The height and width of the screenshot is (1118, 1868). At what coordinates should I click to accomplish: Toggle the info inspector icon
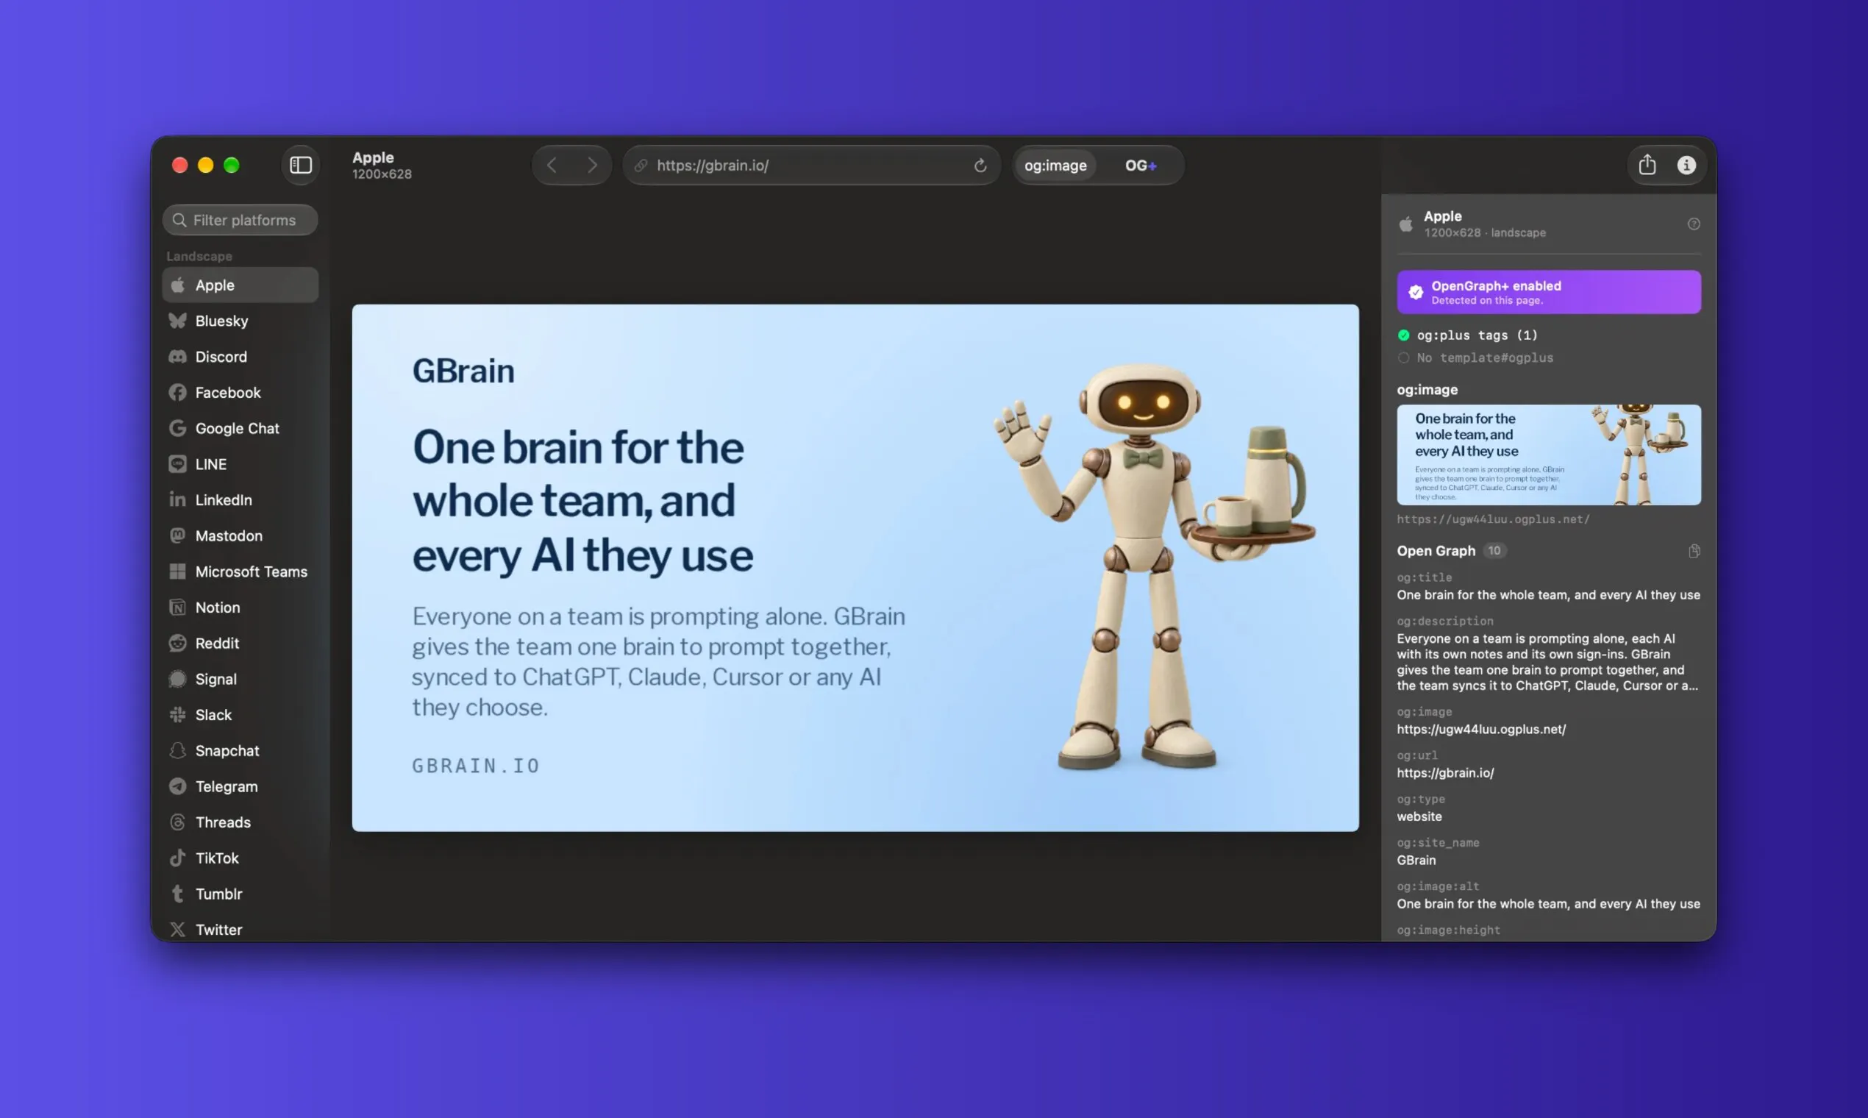1686,165
